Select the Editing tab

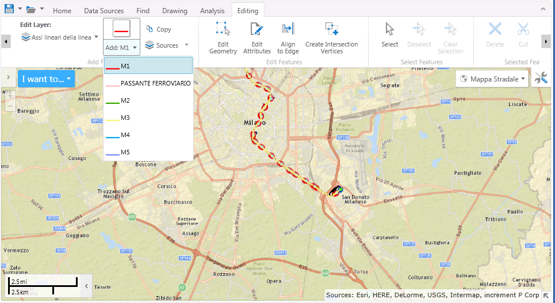(x=248, y=10)
